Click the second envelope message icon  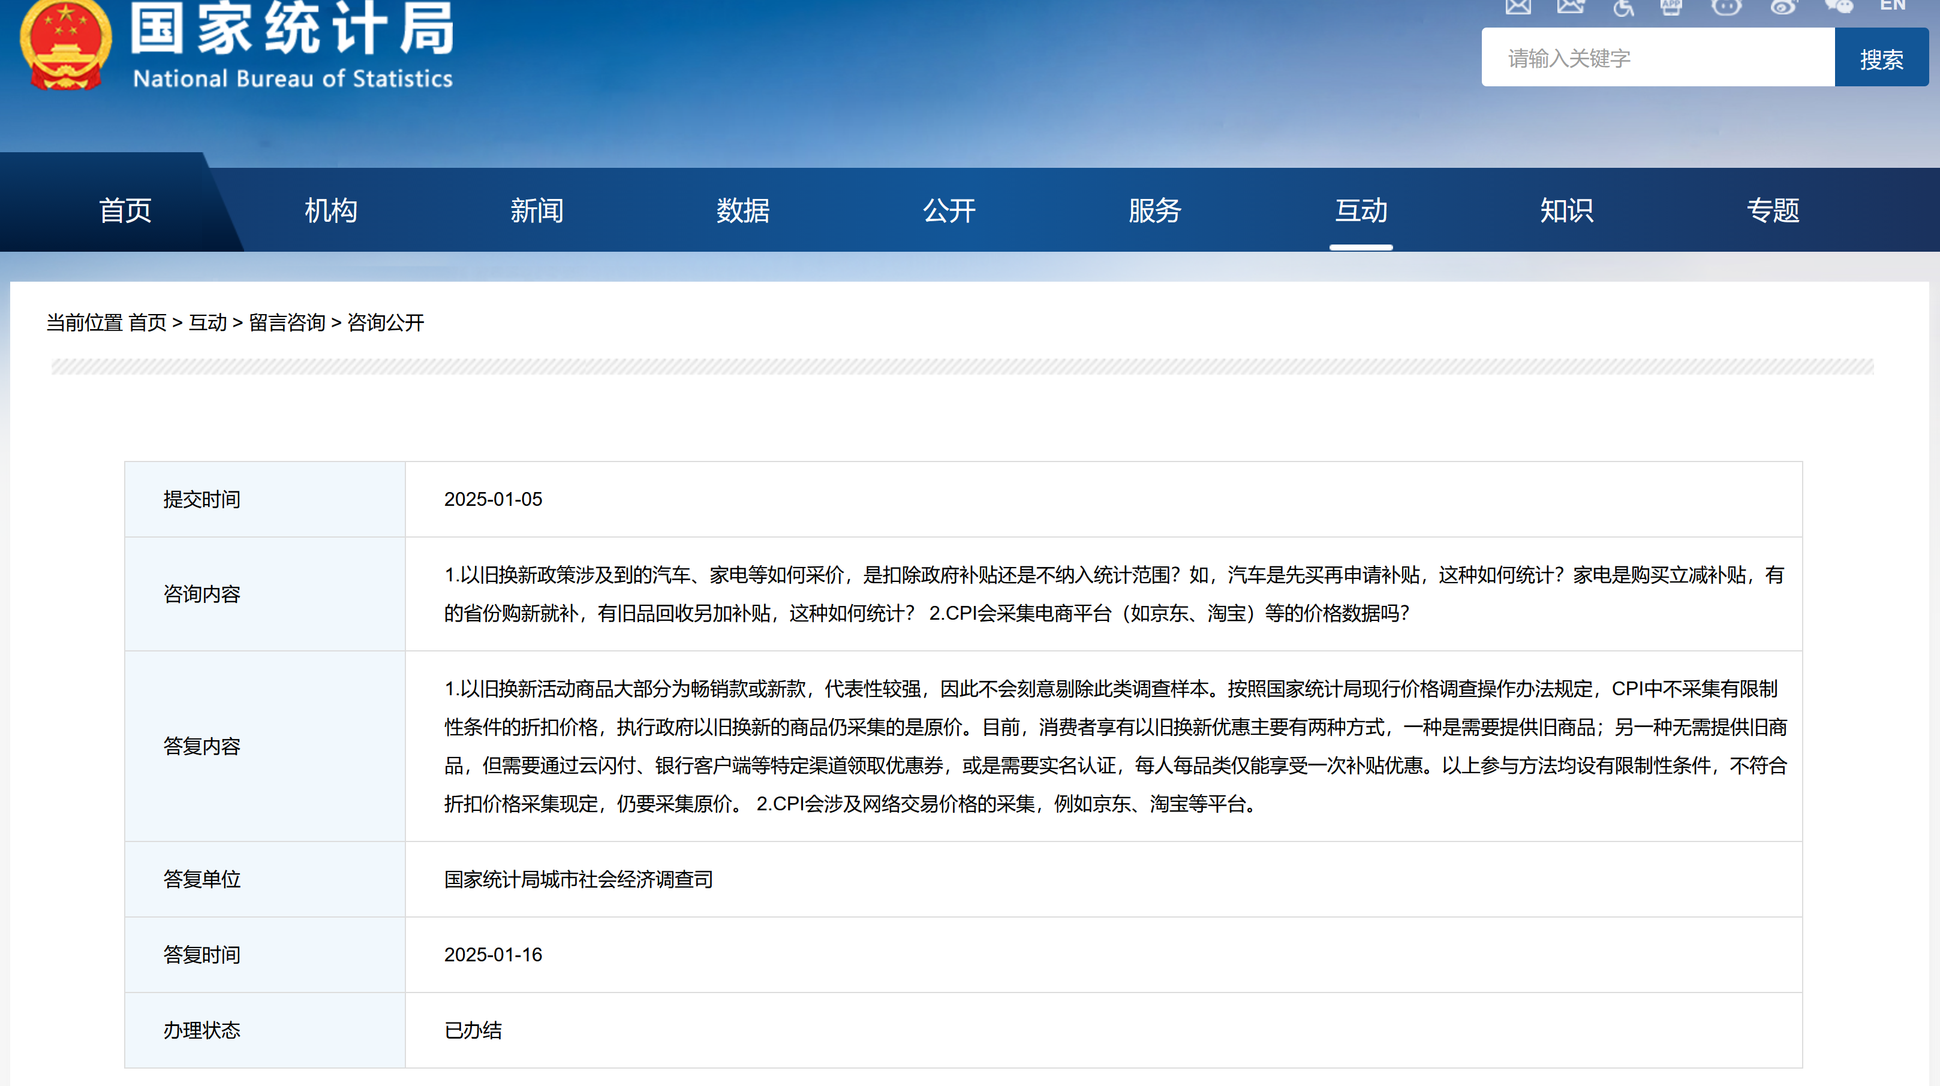pyautogui.click(x=1570, y=7)
